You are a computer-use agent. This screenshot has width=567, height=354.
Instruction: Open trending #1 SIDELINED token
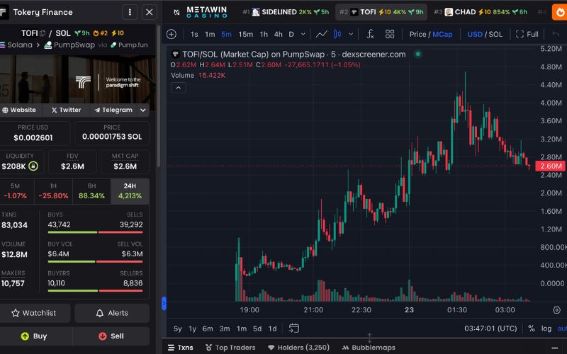[x=286, y=12]
